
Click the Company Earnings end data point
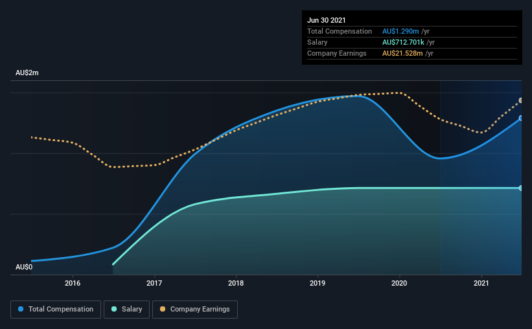[521, 100]
